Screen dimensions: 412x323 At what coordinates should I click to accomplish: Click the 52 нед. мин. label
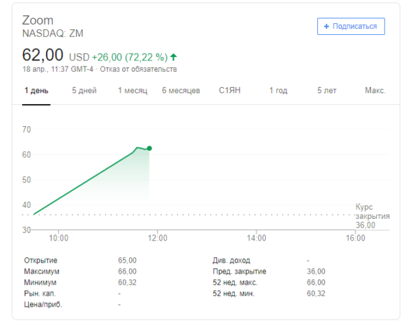tap(234, 294)
